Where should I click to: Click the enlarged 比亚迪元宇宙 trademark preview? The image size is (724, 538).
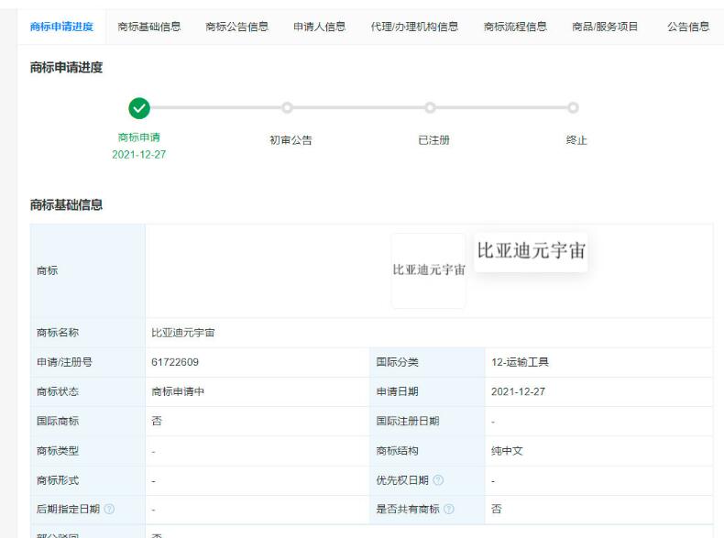point(531,251)
